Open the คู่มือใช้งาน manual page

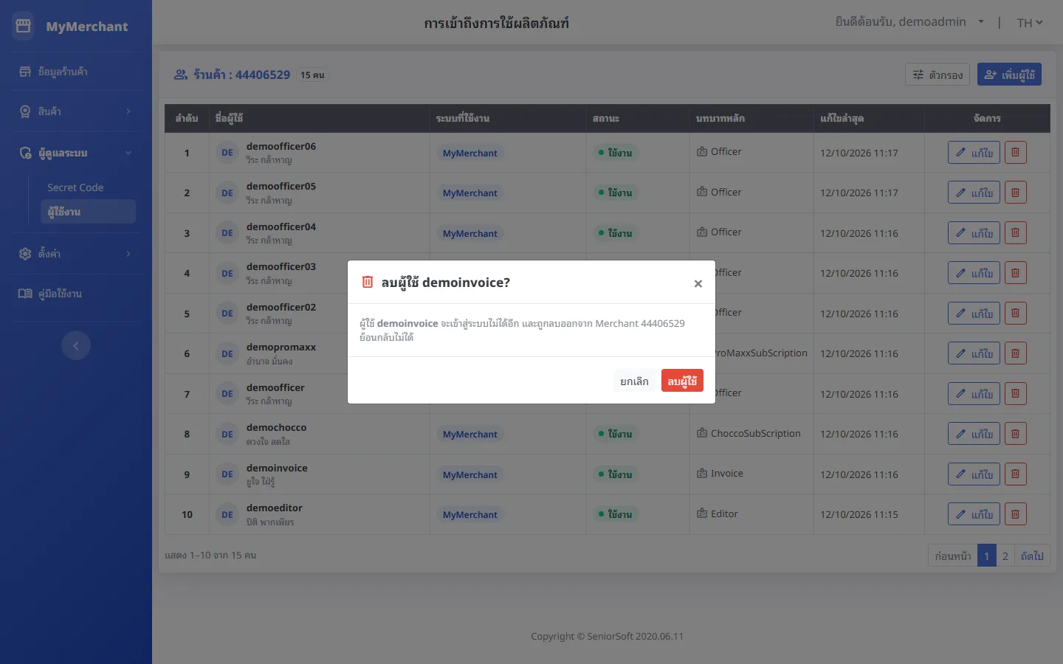click(76, 294)
